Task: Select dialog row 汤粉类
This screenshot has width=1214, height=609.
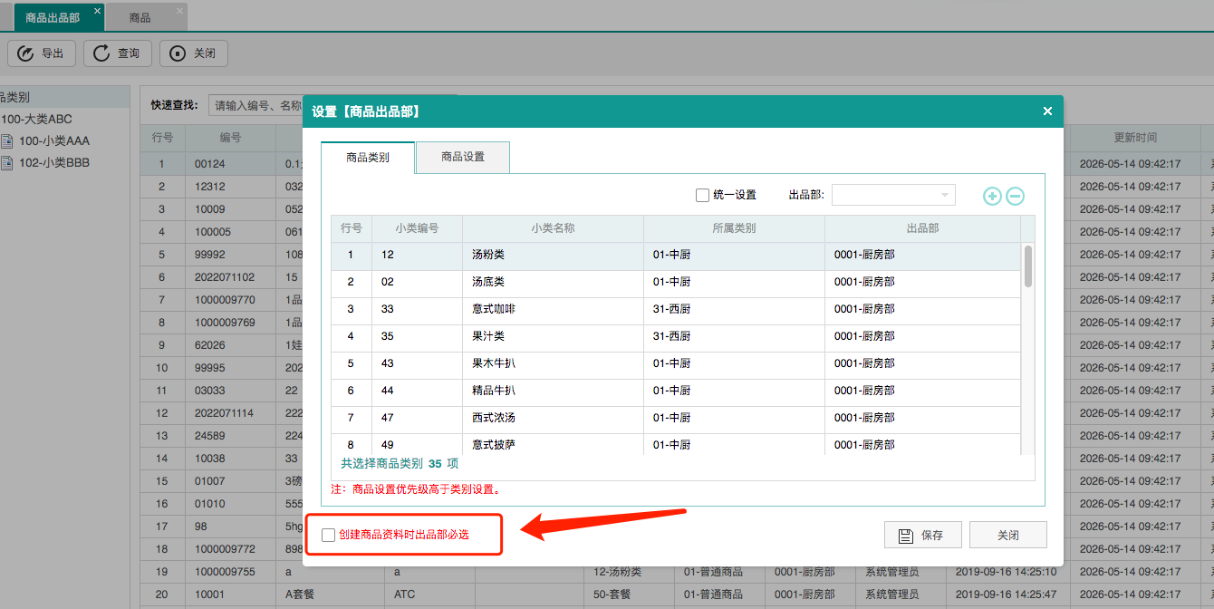Action: tap(676, 255)
